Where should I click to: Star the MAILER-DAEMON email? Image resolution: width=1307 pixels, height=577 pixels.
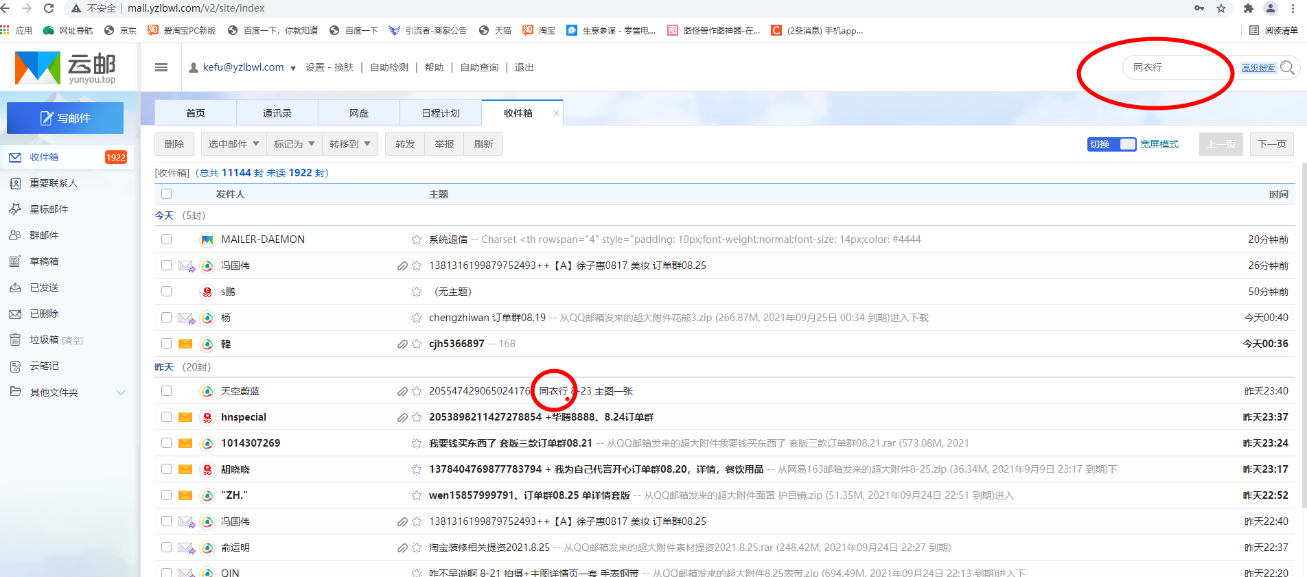click(x=416, y=239)
